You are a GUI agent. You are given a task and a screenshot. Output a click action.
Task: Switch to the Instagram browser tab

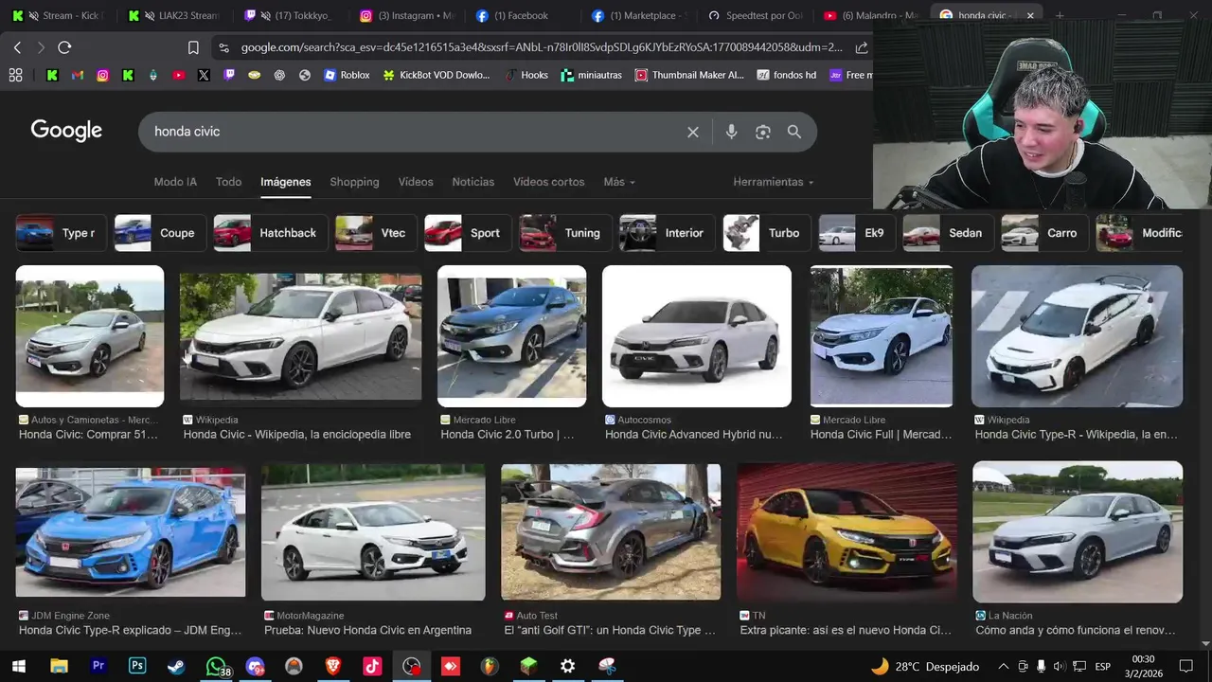pos(409,15)
